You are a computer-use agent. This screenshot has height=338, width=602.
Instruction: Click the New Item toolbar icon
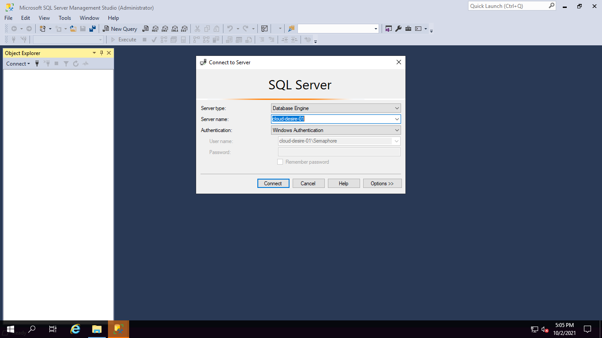pos(43,29)
